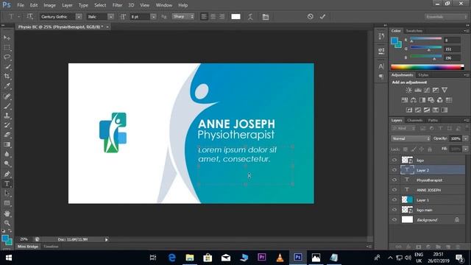
Task: Open the Essentials workspace dropdown
Action: (x=446, y=17)
